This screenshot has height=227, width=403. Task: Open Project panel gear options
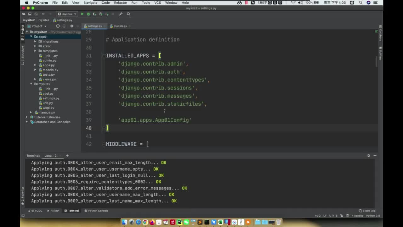click(72, 26)
